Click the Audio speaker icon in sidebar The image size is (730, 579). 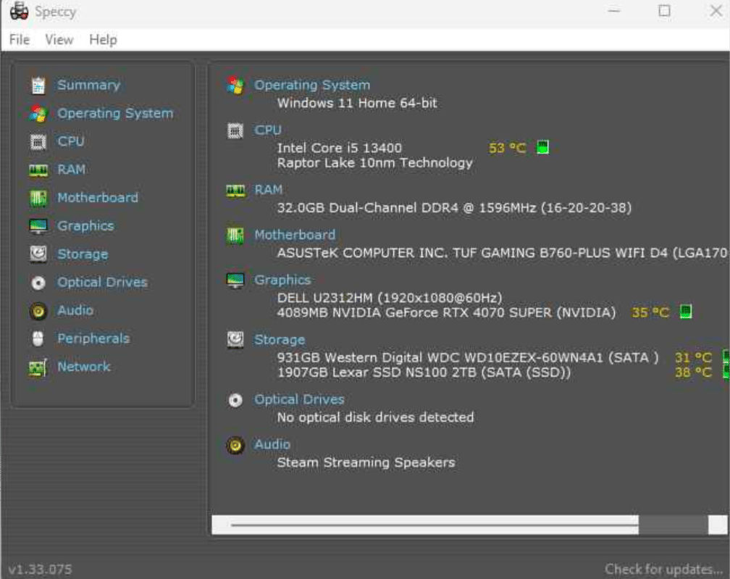(x=38, y=311)
